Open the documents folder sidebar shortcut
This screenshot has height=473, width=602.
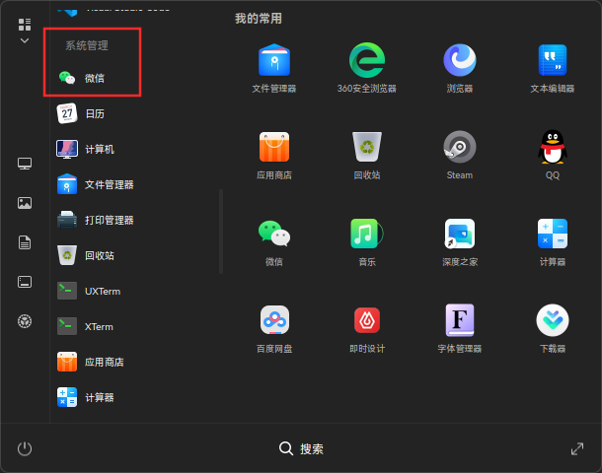[x=25, y=242]
